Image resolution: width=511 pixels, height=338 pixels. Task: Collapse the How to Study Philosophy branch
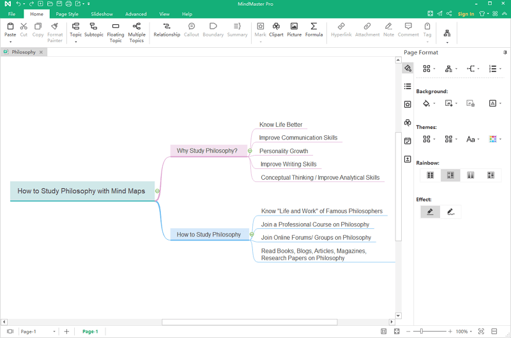252,235
